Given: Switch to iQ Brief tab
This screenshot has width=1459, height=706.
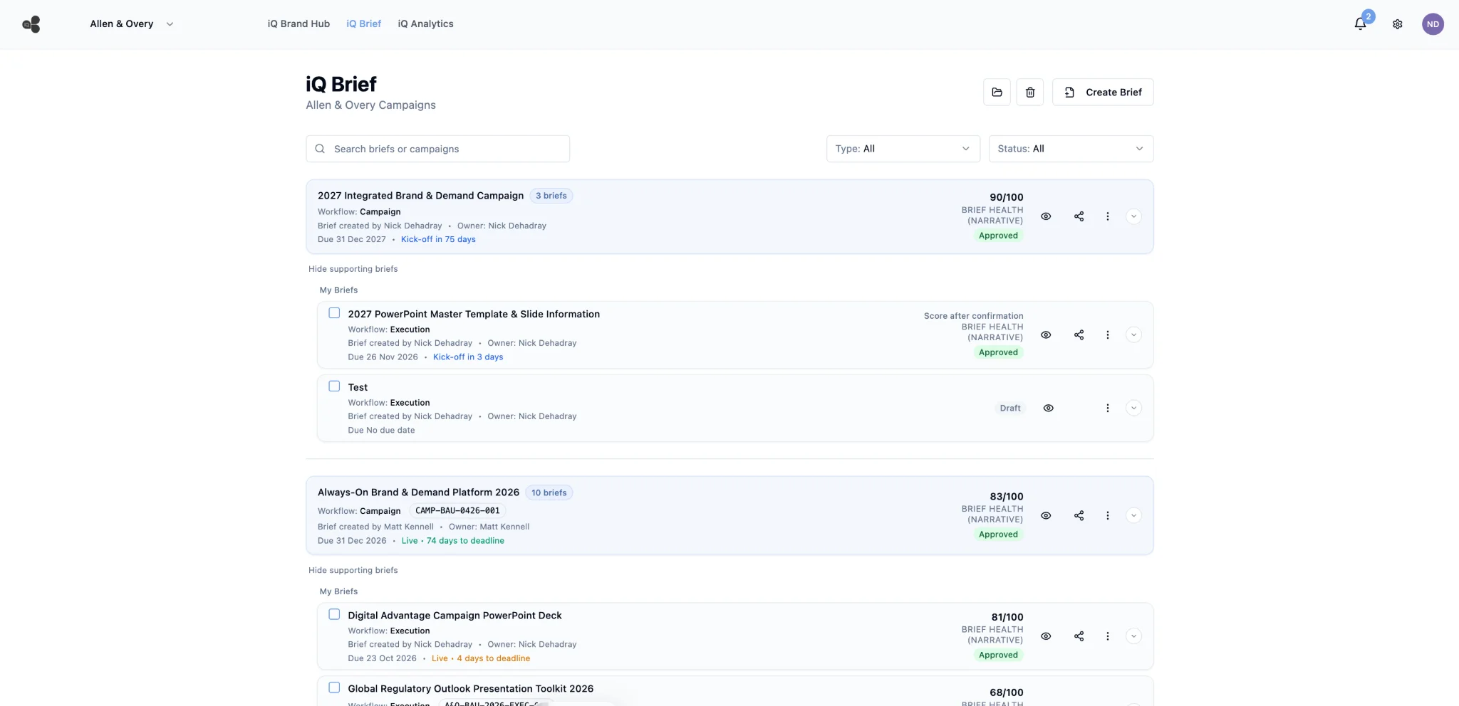Looking at the screenshot, I should pyautogui.click(x=363, y=23).
